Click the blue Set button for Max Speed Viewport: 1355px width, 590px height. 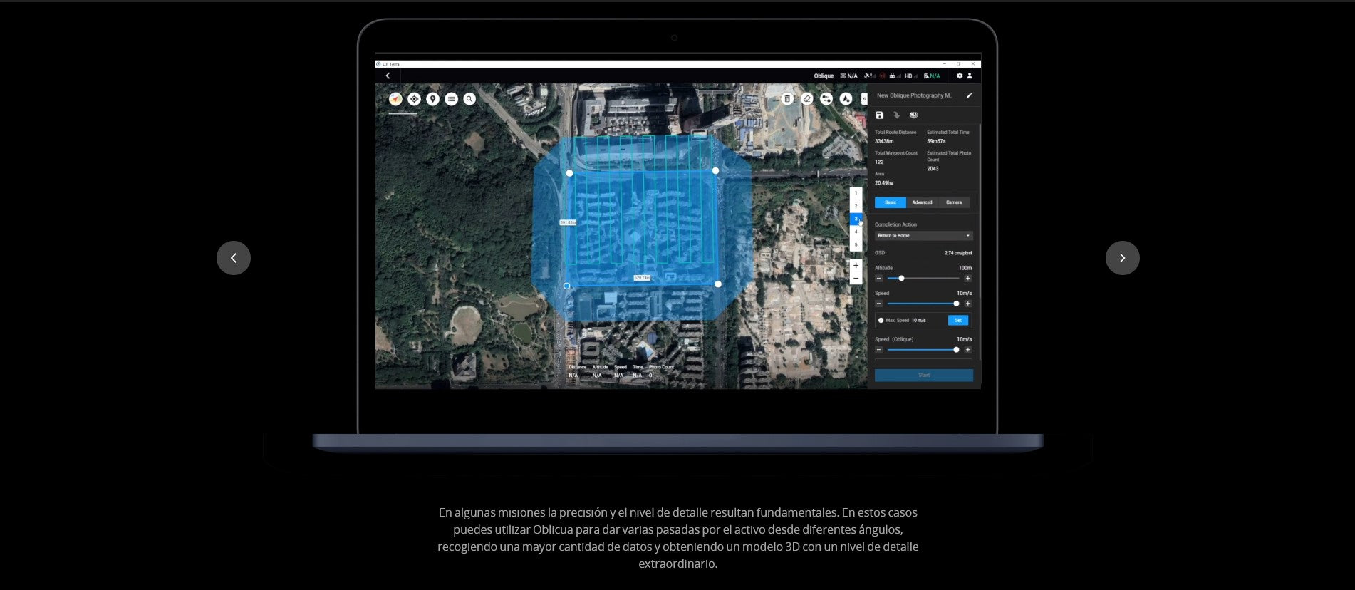tap(958, 321)
